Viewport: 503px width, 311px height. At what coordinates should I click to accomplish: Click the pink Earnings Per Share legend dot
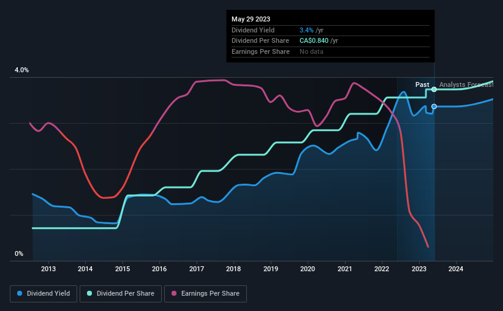pyautogui.click(x=174, y=293)
